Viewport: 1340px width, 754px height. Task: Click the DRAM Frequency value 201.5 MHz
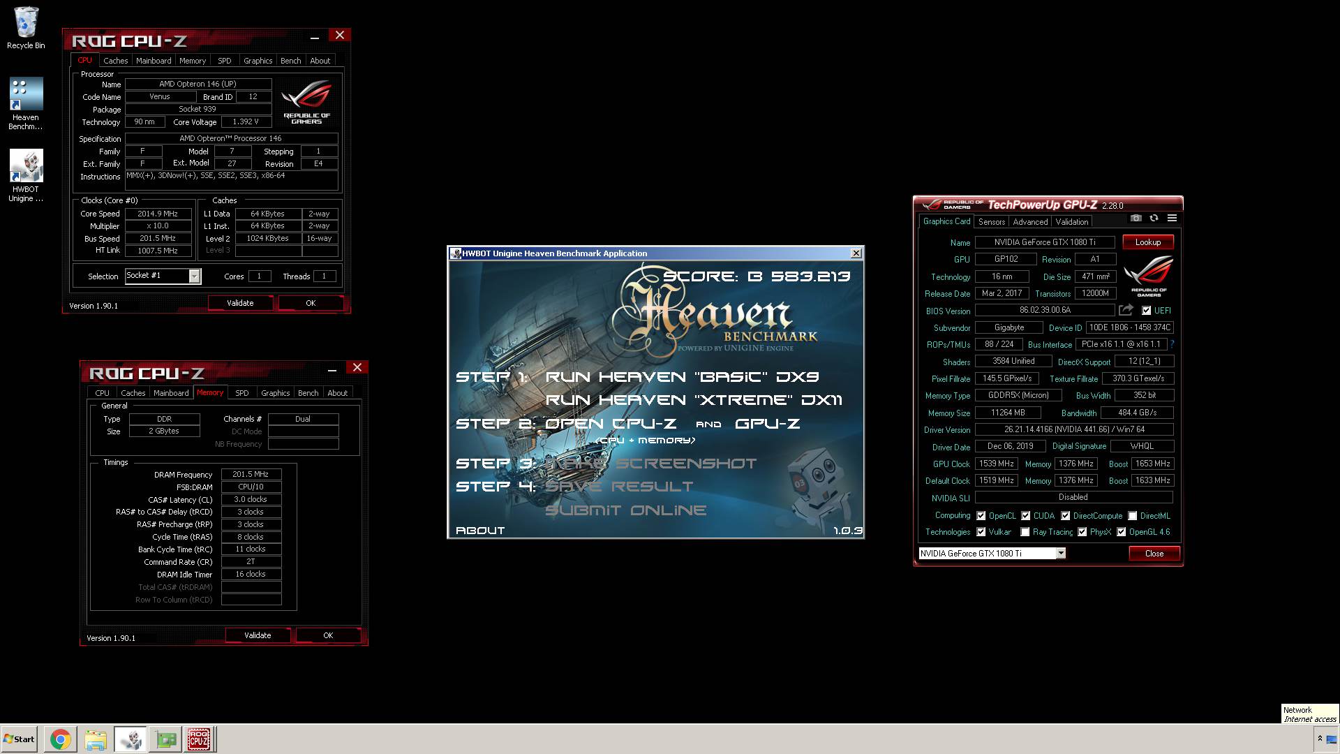click(x=251, y=475)
